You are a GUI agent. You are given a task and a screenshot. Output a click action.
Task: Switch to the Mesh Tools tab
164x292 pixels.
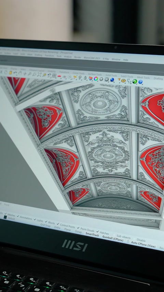coord(143,78)
